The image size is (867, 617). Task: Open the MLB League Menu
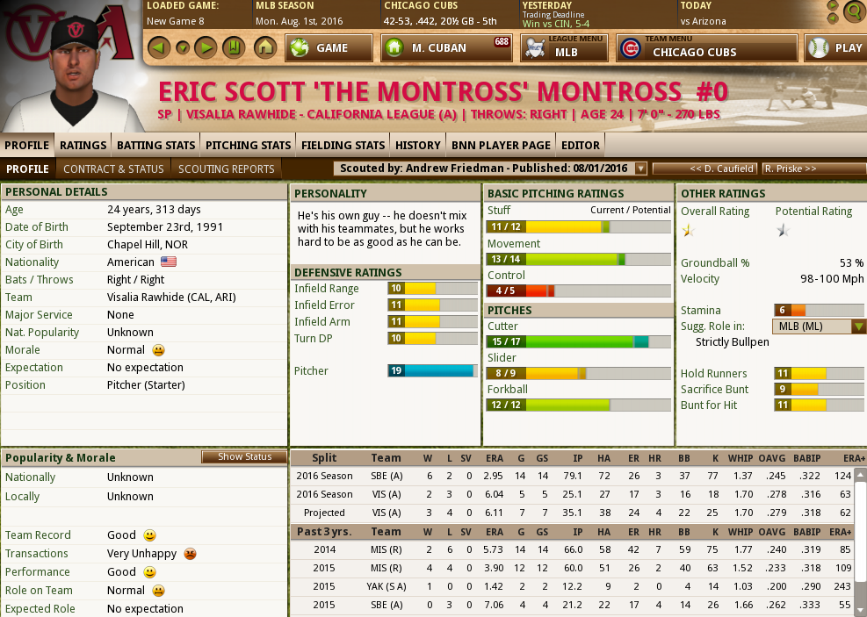coord(564,48)
